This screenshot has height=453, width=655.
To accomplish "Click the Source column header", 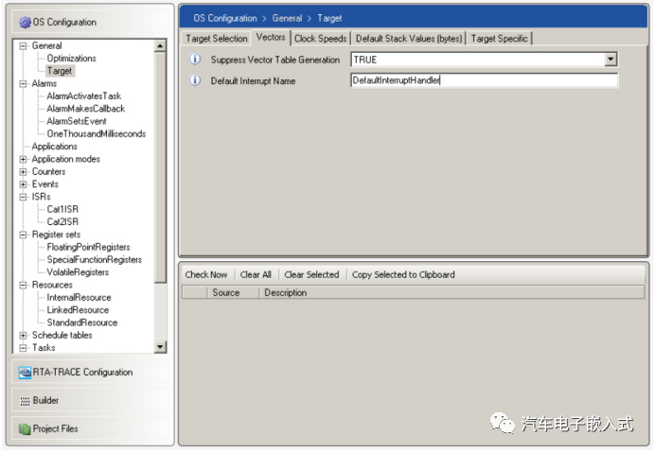I will [232, 292].
